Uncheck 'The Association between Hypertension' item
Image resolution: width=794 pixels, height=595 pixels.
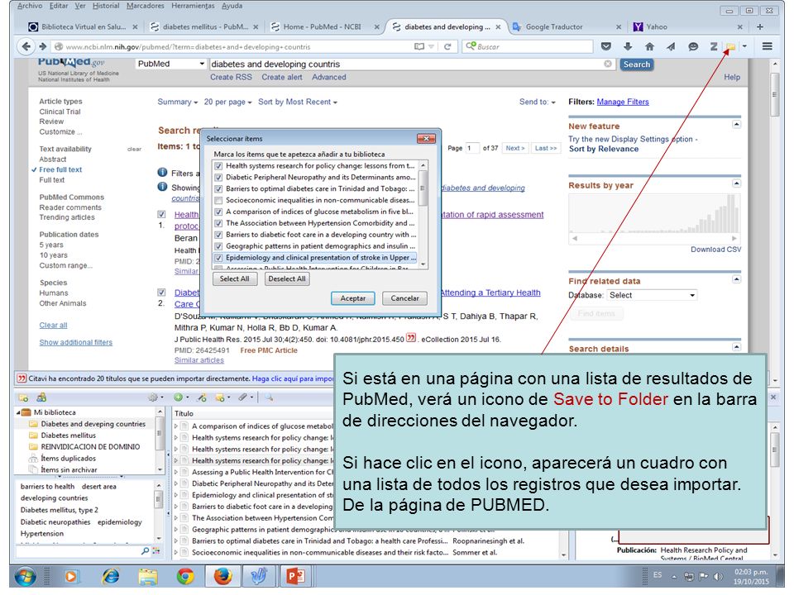click(x=218, y=223)
